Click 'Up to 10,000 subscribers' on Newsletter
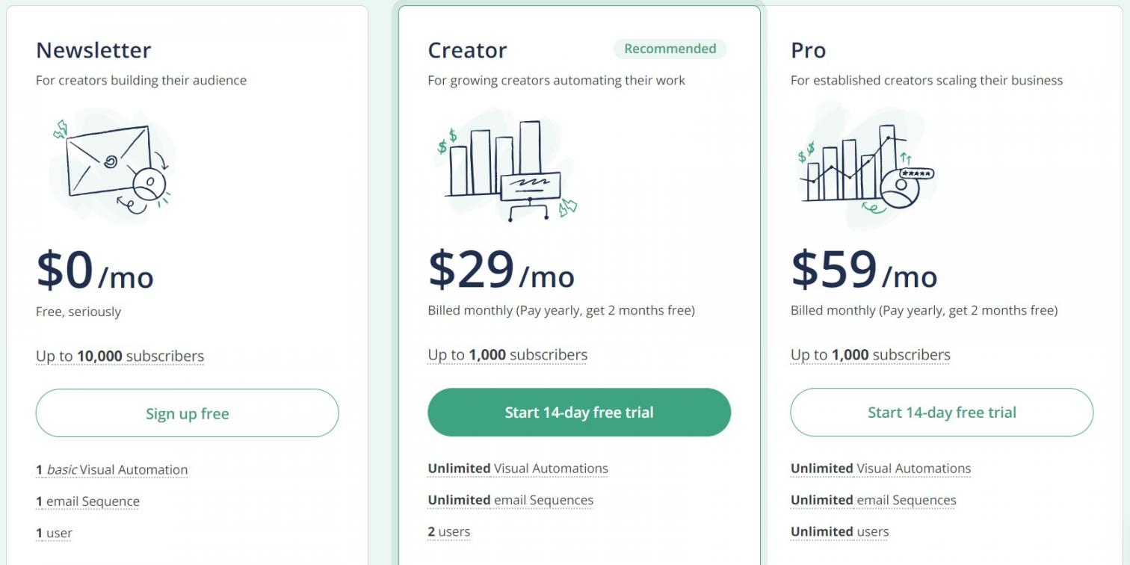Image resolution: width=1130 pixels, height=565 pixels. (x=120, y=356)
